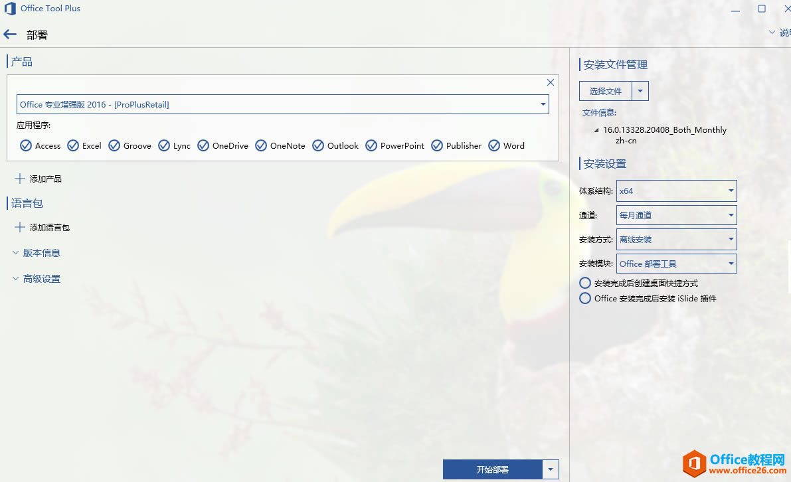
Task: Click the 开始部署 button
Action: 493,469
